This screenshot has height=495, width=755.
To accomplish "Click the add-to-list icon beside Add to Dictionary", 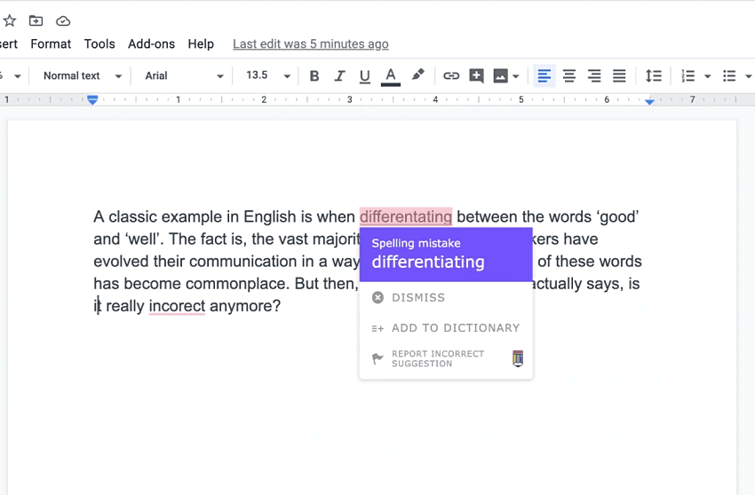I will click(378, 328).
